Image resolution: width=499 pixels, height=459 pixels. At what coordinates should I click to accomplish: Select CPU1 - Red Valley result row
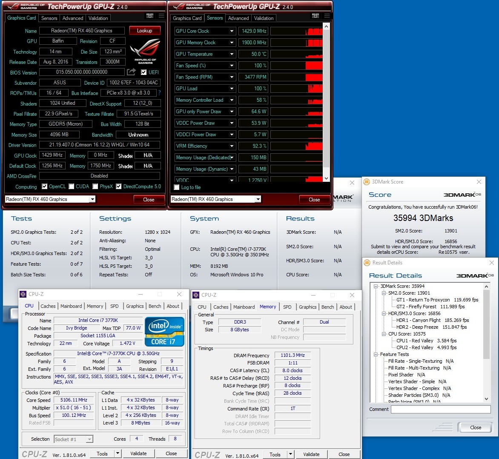[x=427, y=341]
